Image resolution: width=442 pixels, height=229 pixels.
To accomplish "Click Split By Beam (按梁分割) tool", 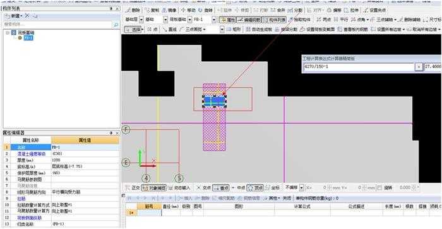I will pos(286,29).
